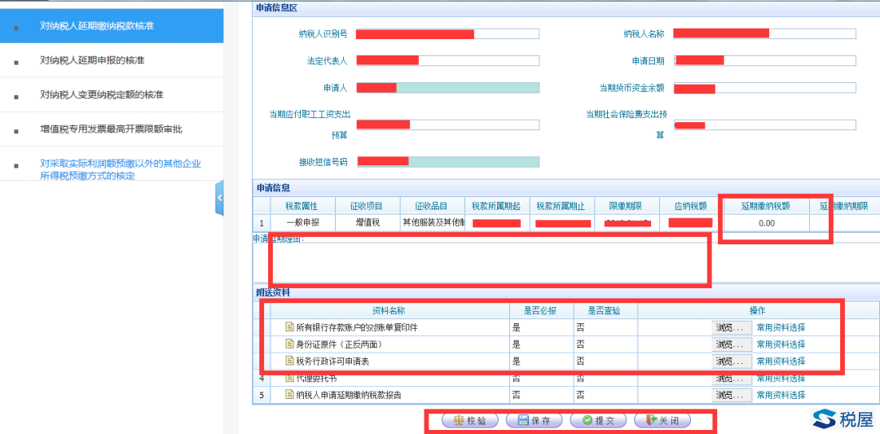Click the 当期货币资金余额 input field
Screen dimensions: 880x434
point(764,88)
